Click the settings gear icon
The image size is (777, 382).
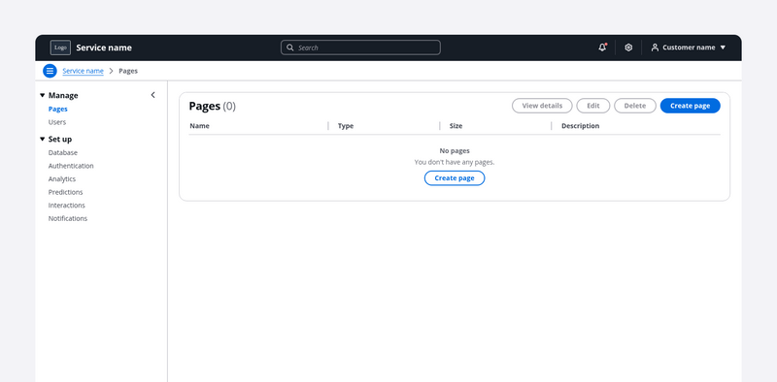[x=628, y=48]
